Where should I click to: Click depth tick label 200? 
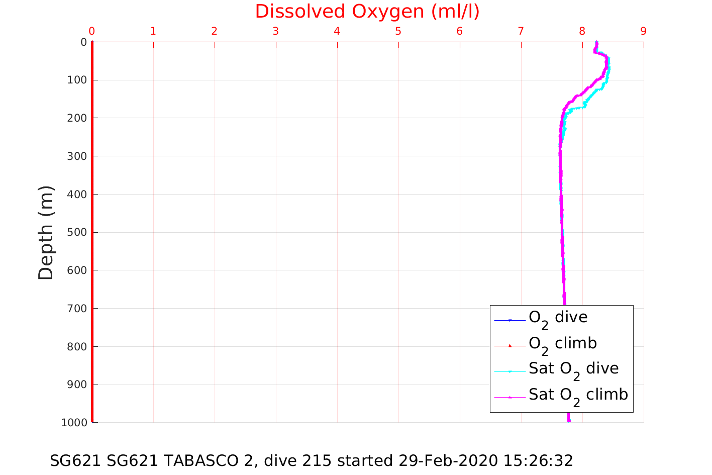click(x=76, y=118)
